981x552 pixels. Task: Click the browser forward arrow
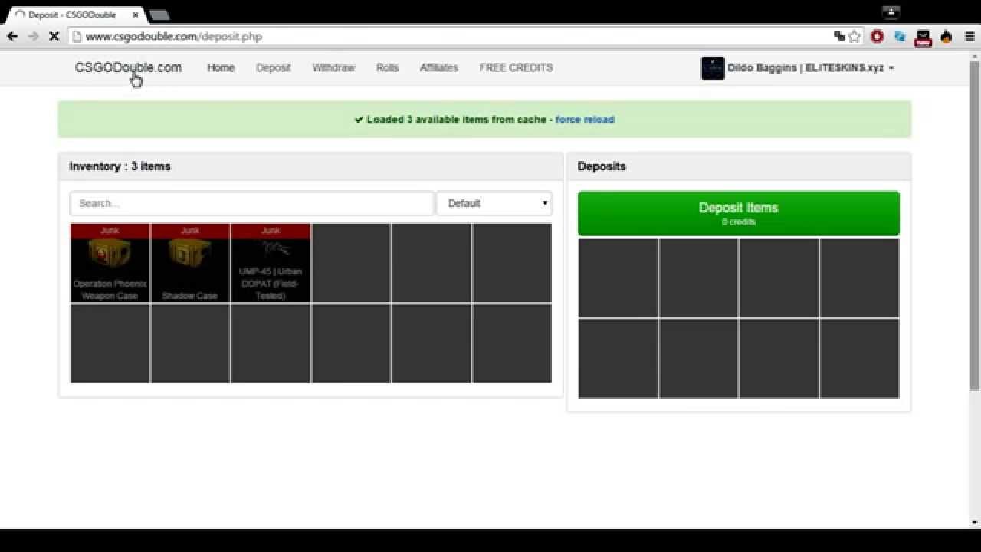(33, 36)
